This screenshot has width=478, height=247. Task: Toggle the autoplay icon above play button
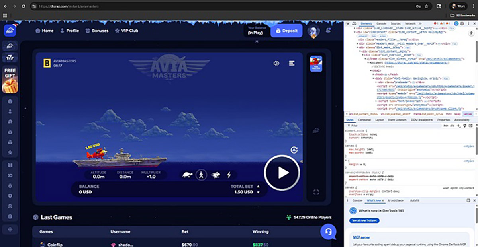point(294,150)
